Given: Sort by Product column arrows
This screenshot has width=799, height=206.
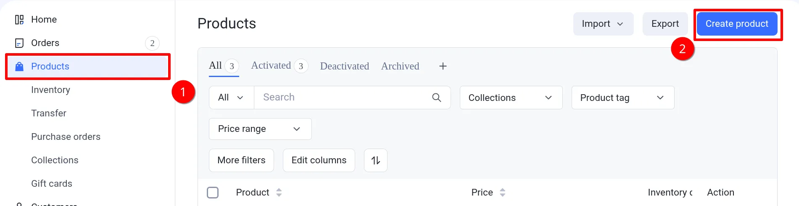Looking at the screenshot, I should coord(279,193).
